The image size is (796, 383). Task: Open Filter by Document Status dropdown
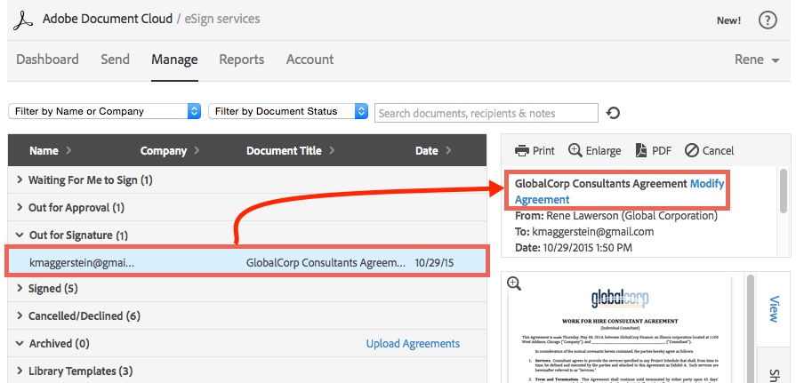288,112
